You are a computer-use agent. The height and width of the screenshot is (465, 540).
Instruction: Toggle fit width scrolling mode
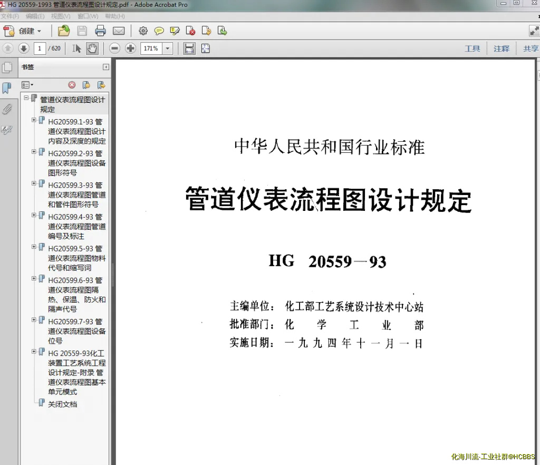(189, 49)
